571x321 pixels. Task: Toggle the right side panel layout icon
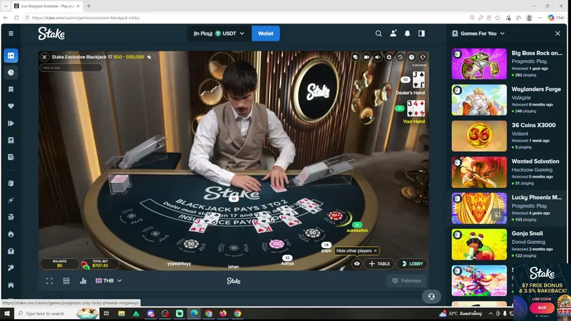coord(421,33)
